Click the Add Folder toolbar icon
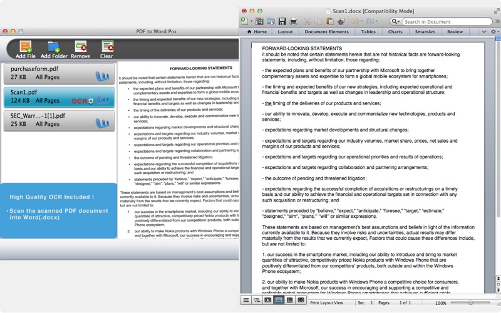This screenshot has height=313, width=501. (54, 49)
